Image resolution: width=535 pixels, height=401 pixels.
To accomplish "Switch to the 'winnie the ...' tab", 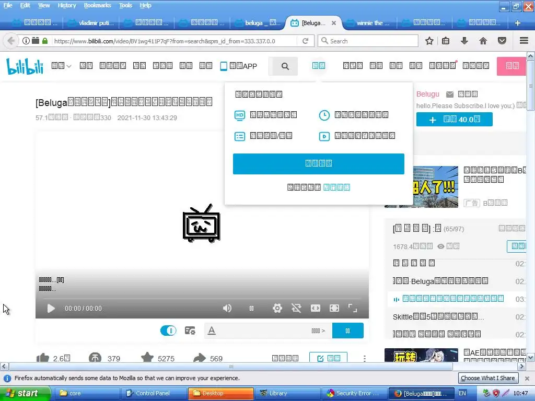I will pyautogui.click(x=368, y=23).
